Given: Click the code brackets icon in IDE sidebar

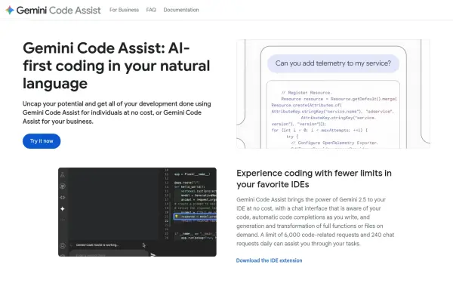Looking at the screenshot, I should 63,198.
